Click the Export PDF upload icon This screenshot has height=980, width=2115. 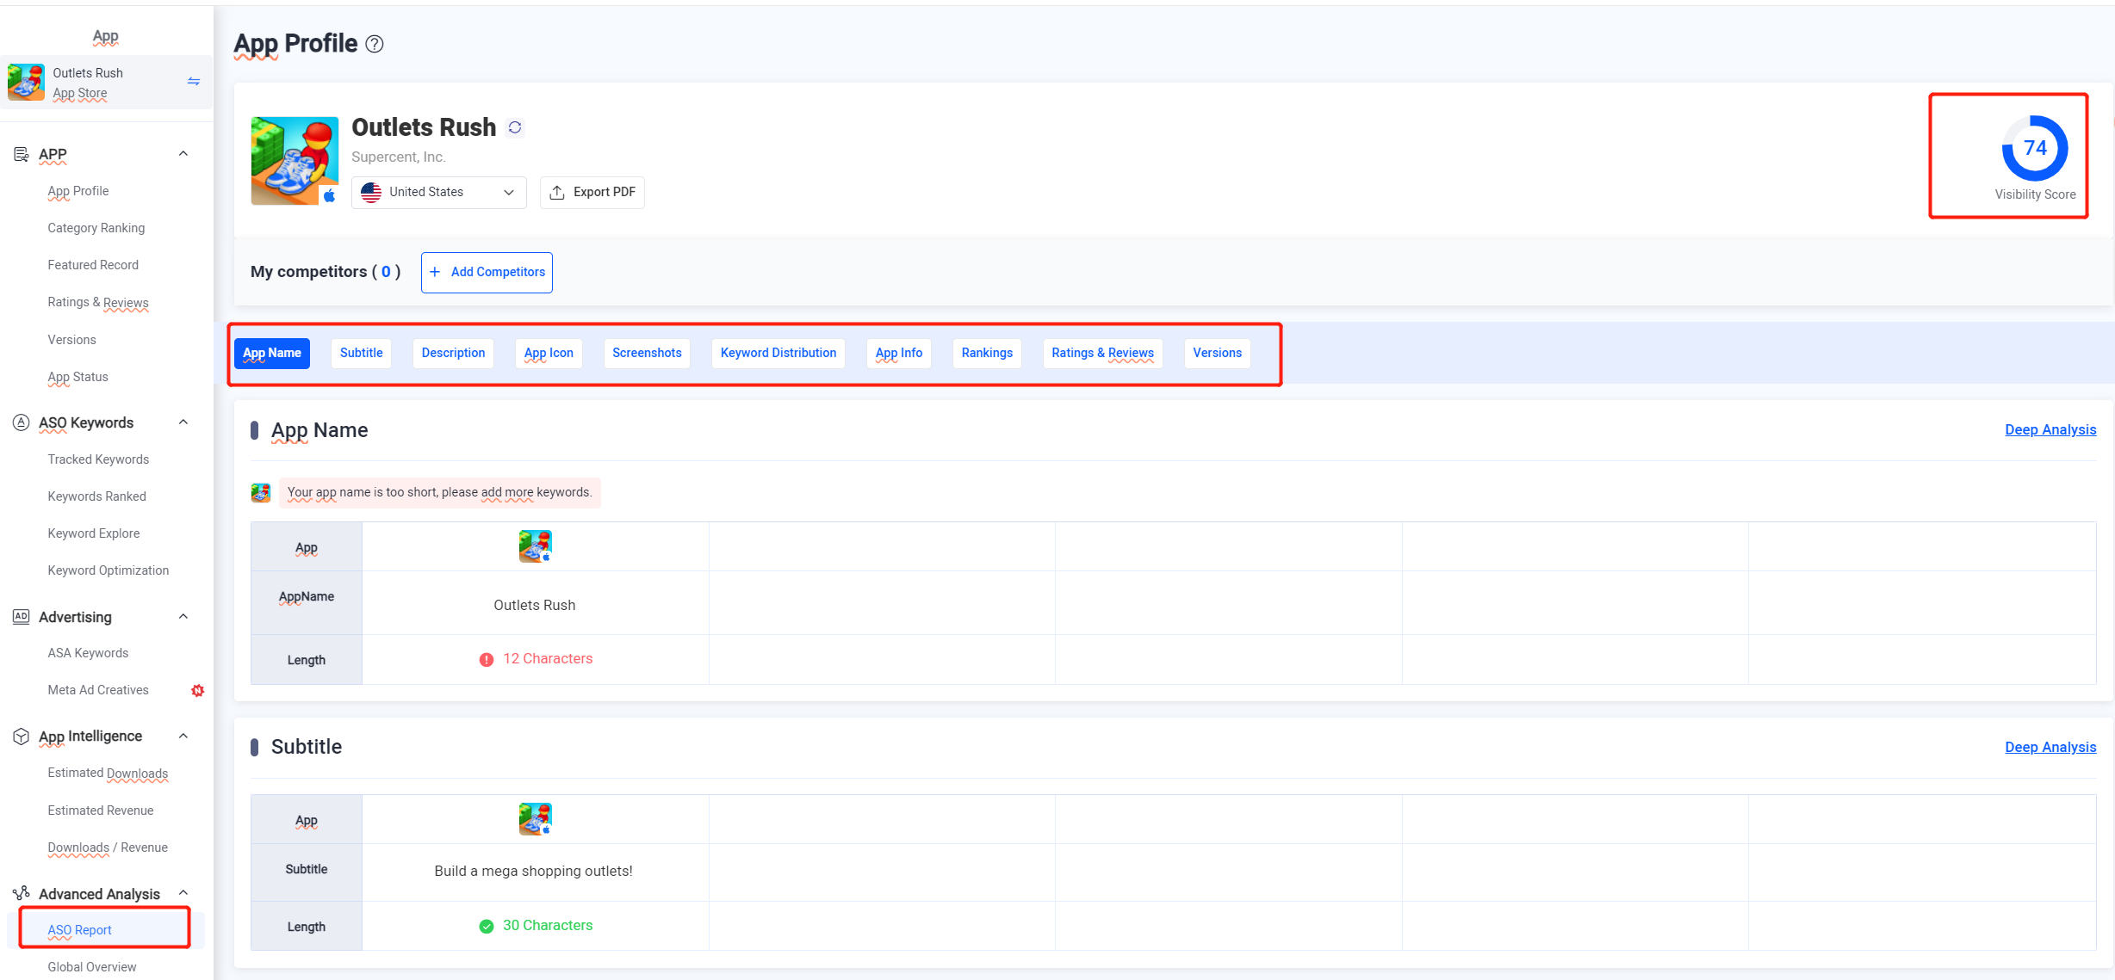[557, 192]
